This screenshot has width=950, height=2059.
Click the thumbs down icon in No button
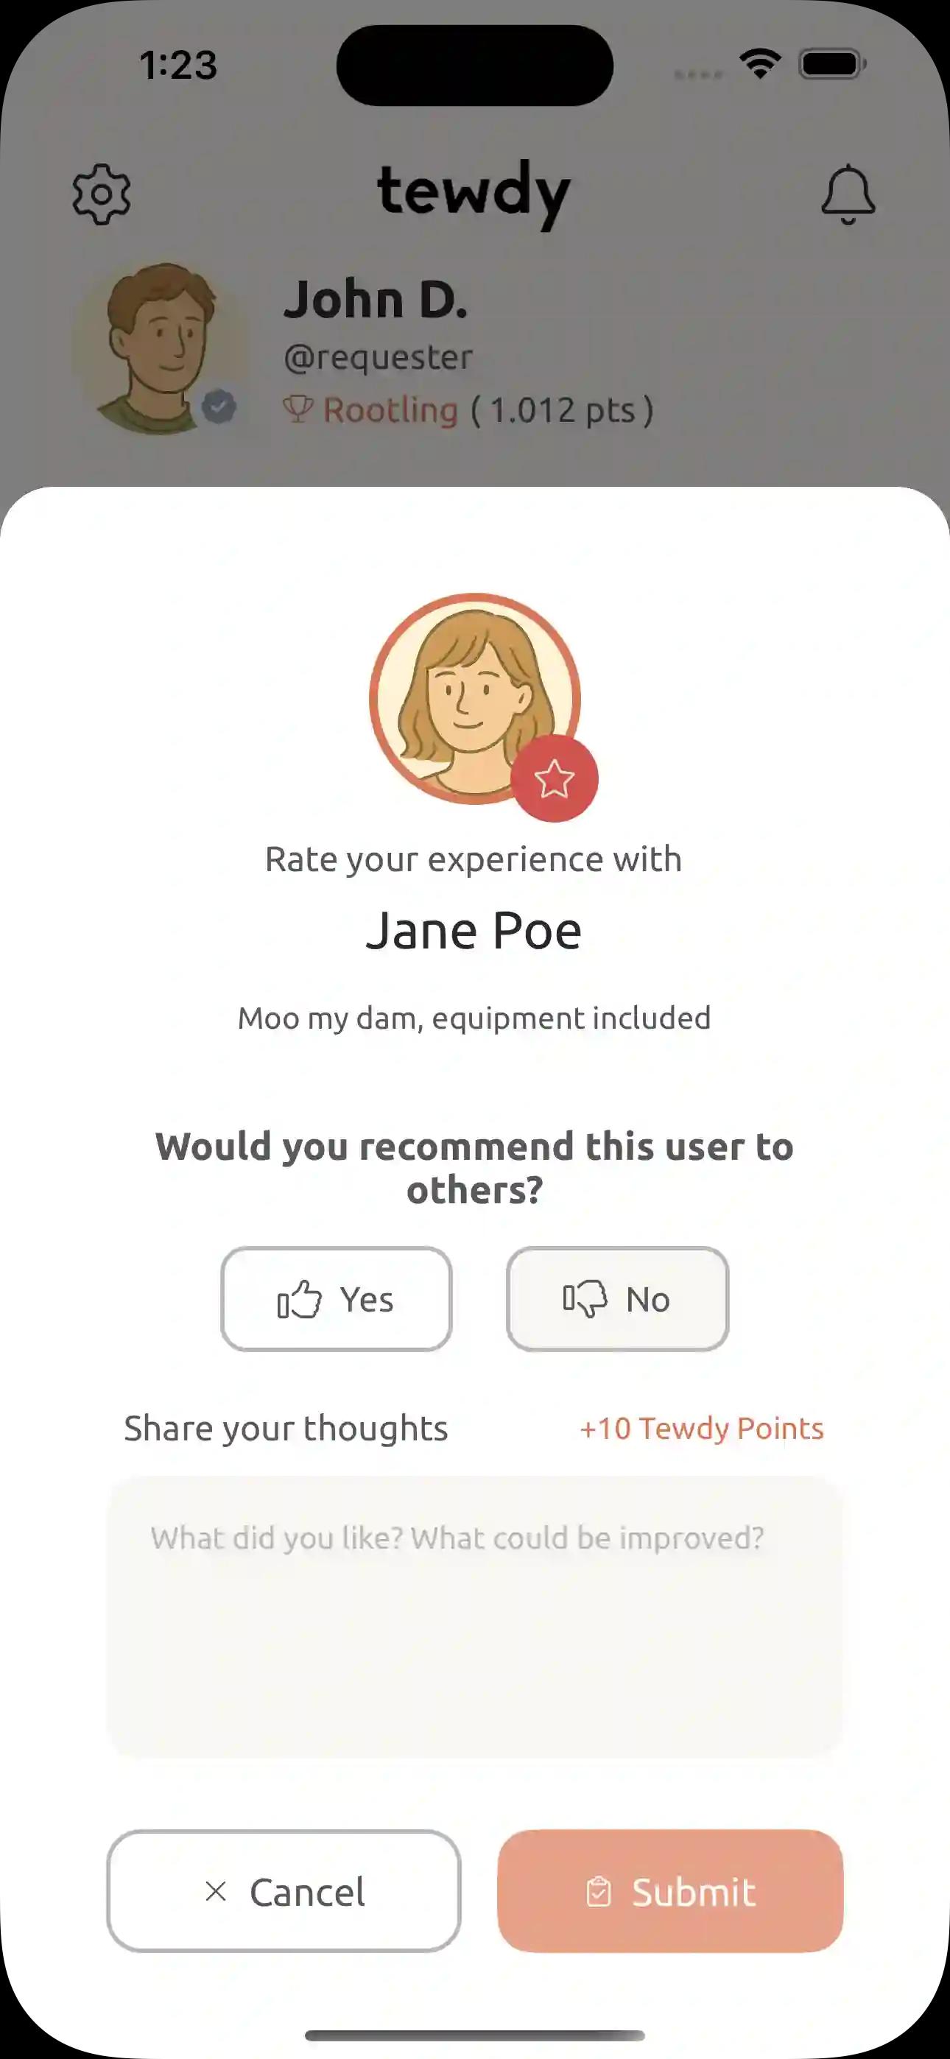[585, 1298]
